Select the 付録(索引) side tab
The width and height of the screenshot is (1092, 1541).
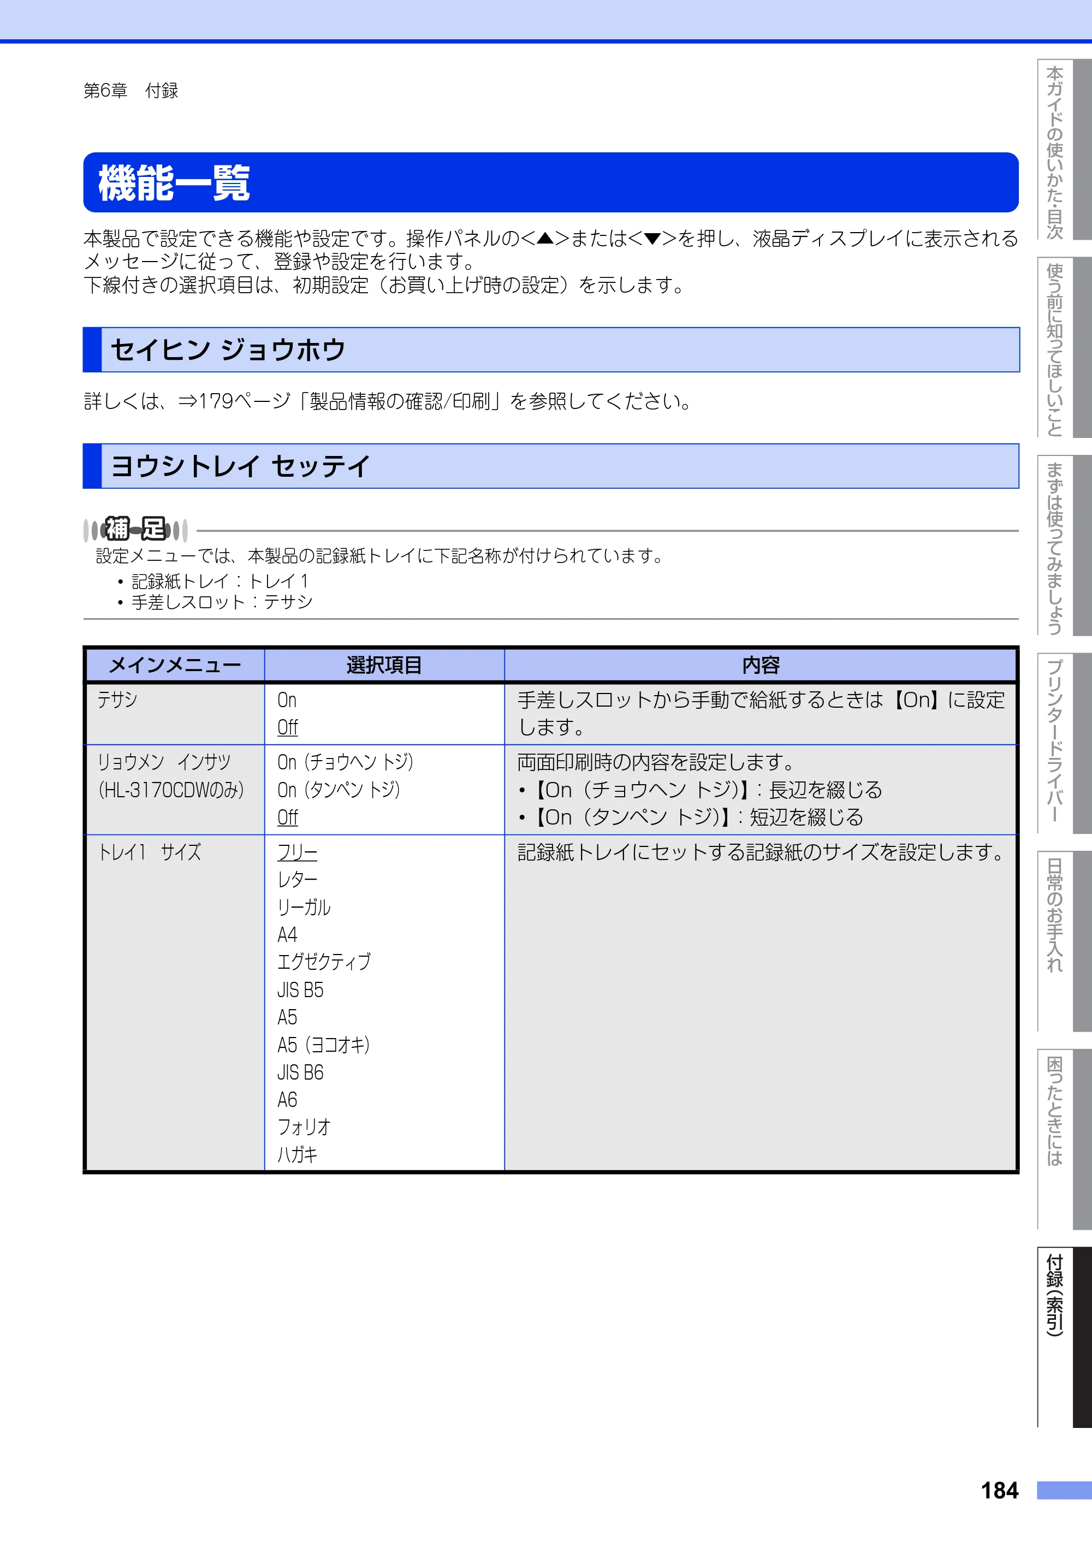click(x=1064, y=1337)
